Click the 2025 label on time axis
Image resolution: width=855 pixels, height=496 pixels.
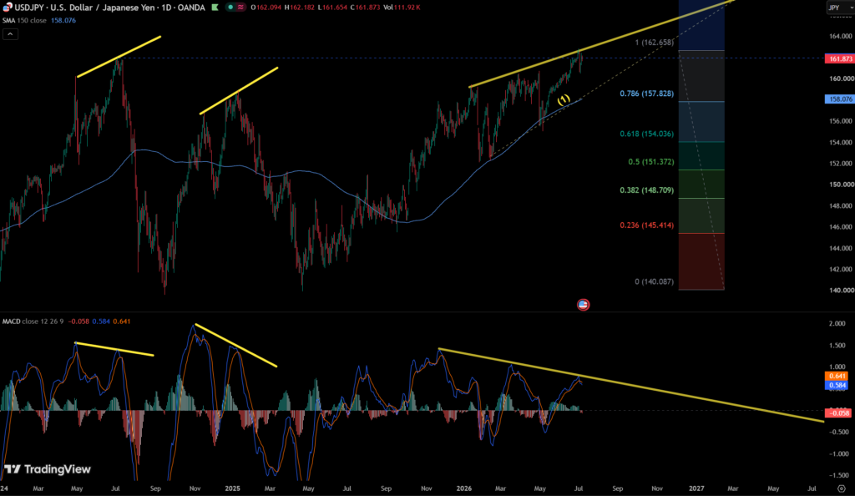[232, 488]
